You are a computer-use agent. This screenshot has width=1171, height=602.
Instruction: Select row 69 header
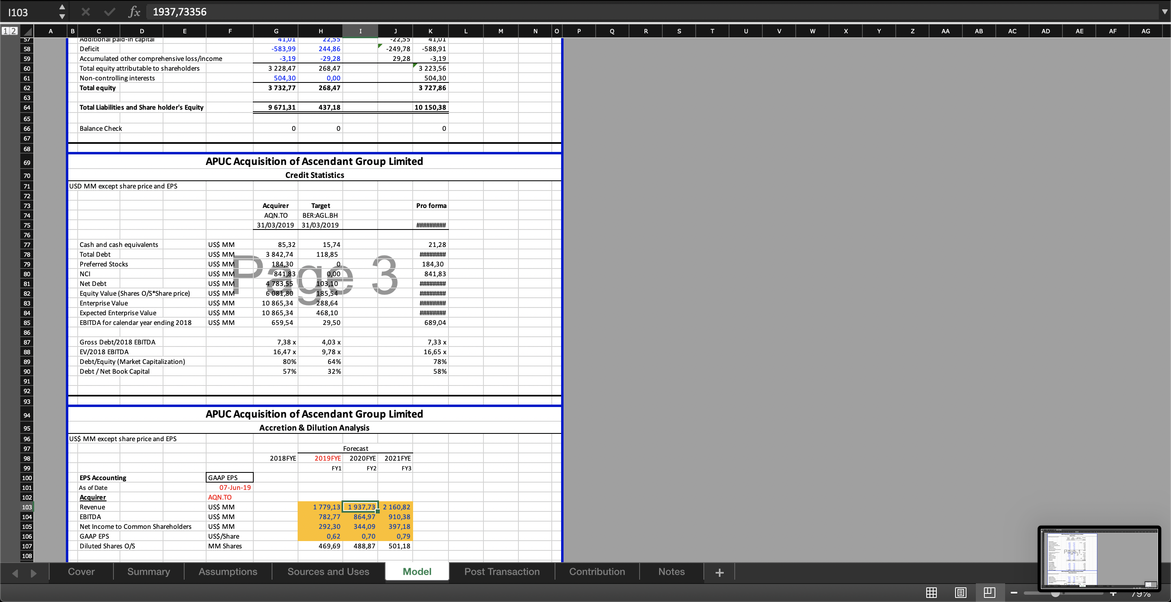(27, 162)
